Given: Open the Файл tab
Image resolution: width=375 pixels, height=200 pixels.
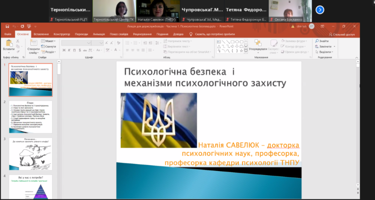Looking at the screenshot, I should [x=7, y=34].
